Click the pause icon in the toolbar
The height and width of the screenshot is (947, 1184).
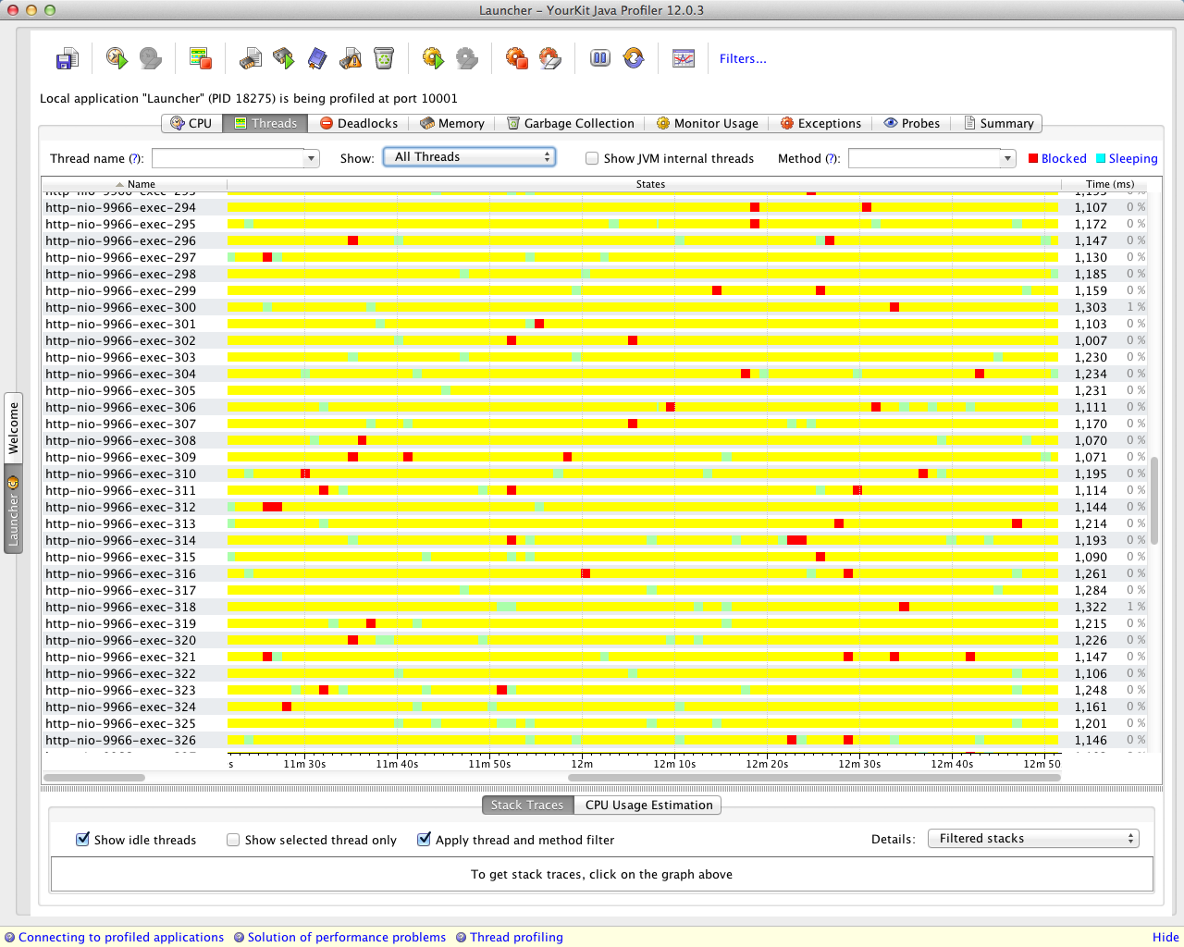coord(600,58)
